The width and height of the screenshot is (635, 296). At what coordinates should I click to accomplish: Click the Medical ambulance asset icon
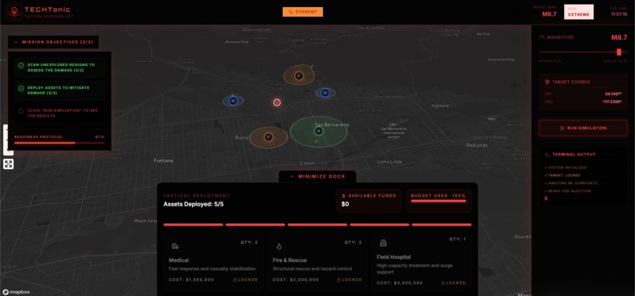click(175, 246)
